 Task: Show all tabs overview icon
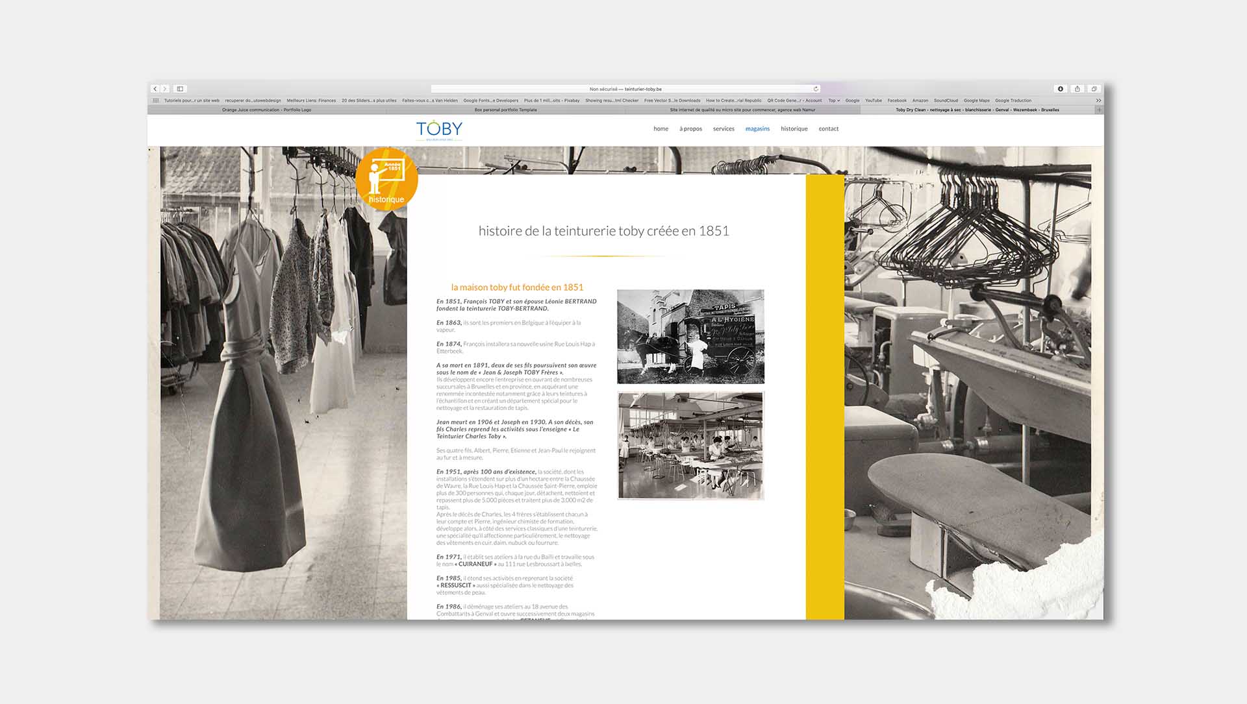pyautogui.click(x=1094, y=89)
